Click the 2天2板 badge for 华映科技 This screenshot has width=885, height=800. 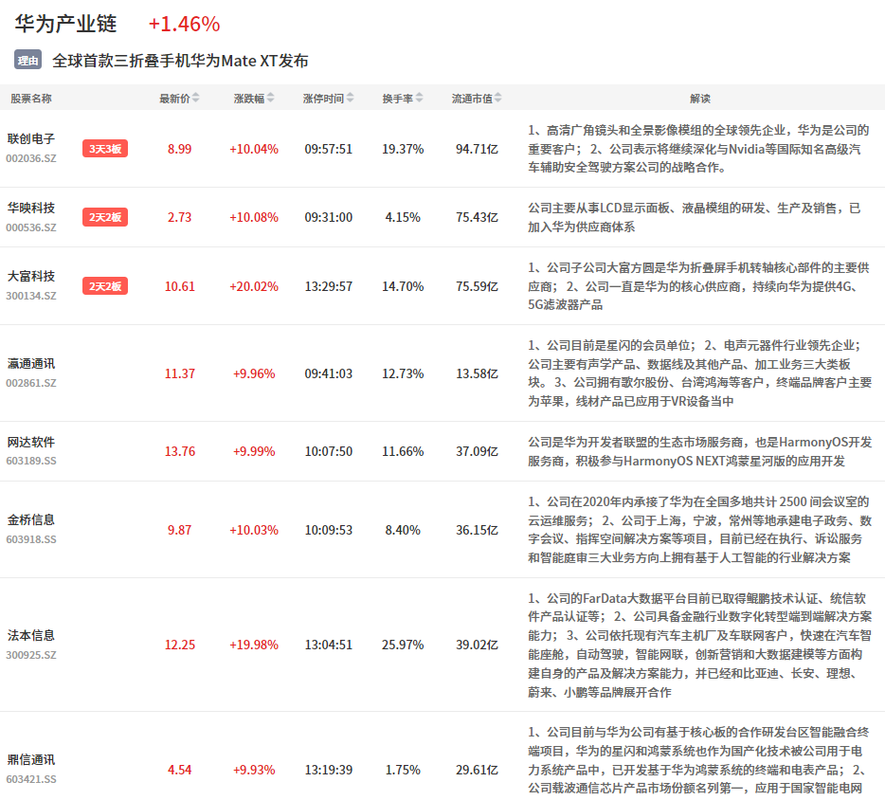point(105,217)
